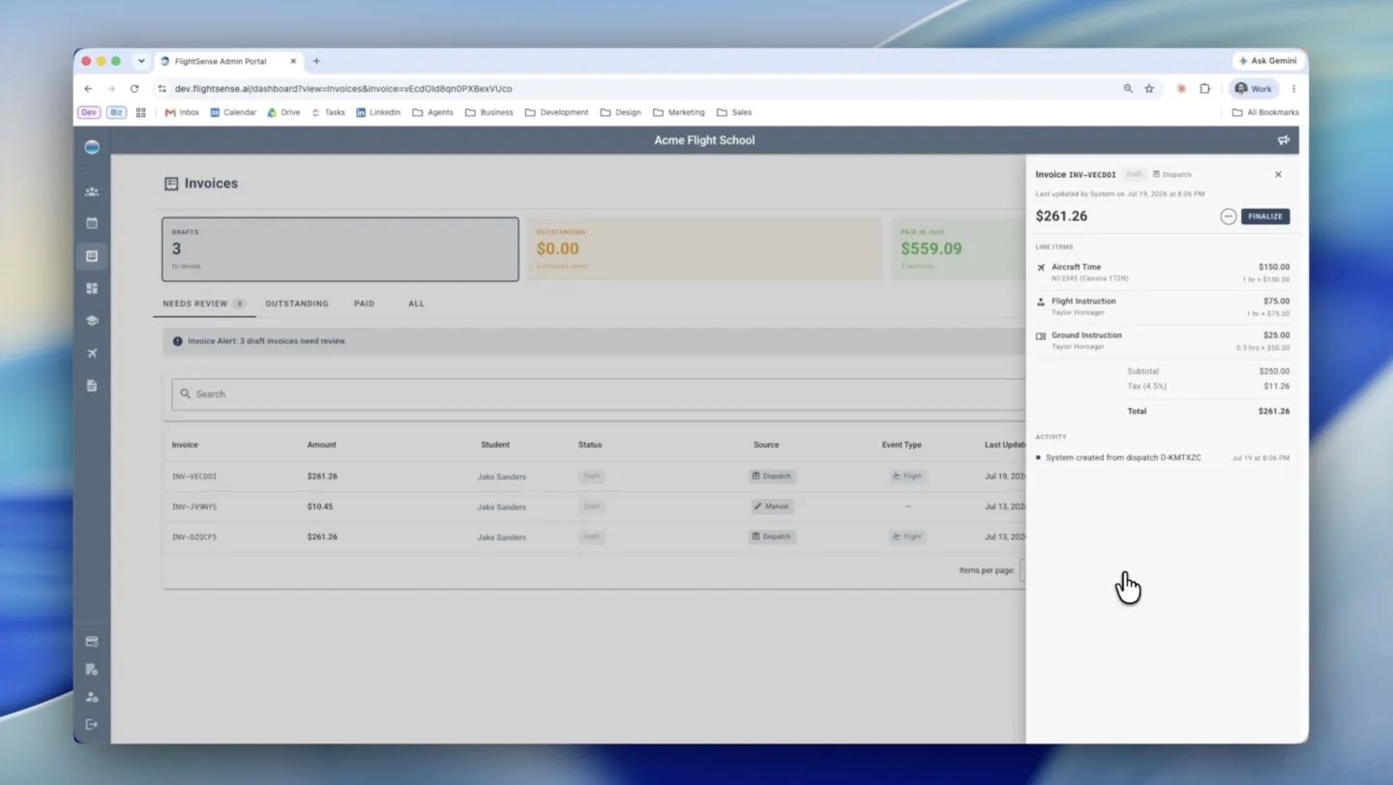Click inside the invoice Search field
This screenshot has height=785, width=1393.
coord(600,393)
